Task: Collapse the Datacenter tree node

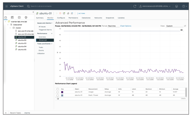Action: (8, 25)
